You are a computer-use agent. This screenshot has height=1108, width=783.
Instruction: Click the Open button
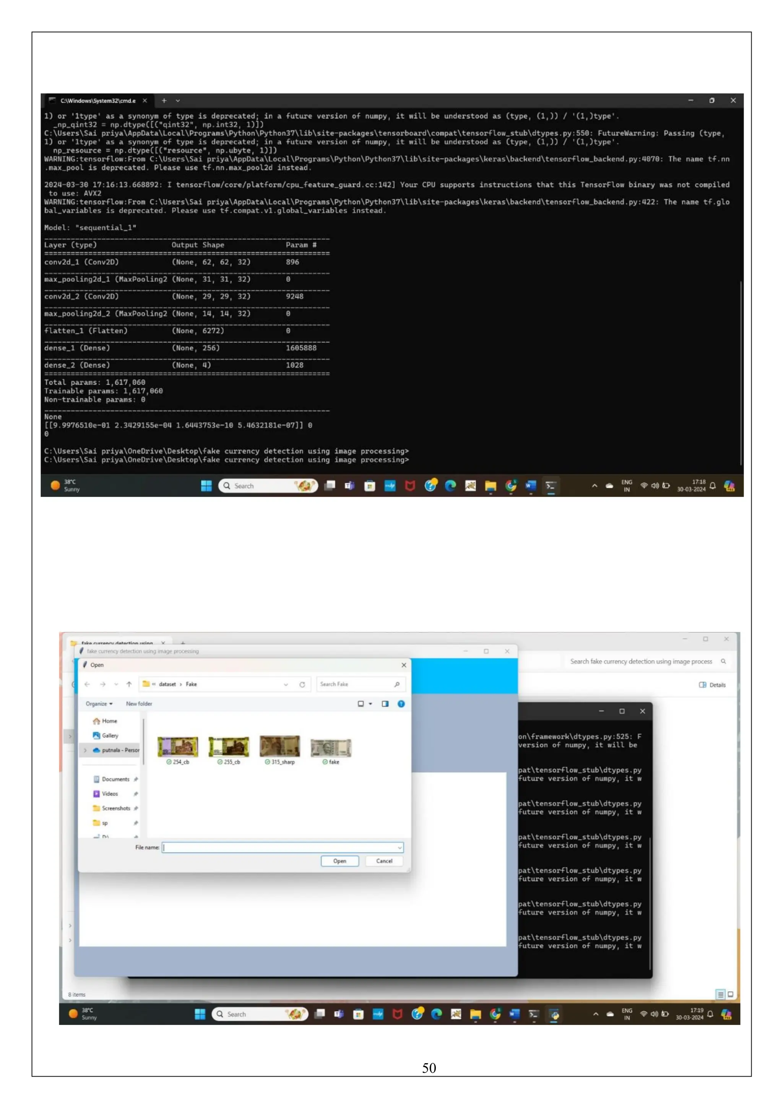(x=340, y=861)
